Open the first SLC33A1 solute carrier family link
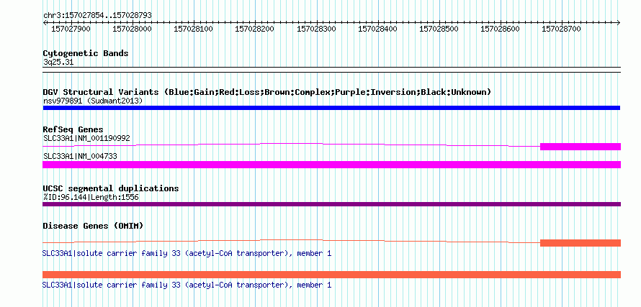641x307 pixels. tap(187, 254)
